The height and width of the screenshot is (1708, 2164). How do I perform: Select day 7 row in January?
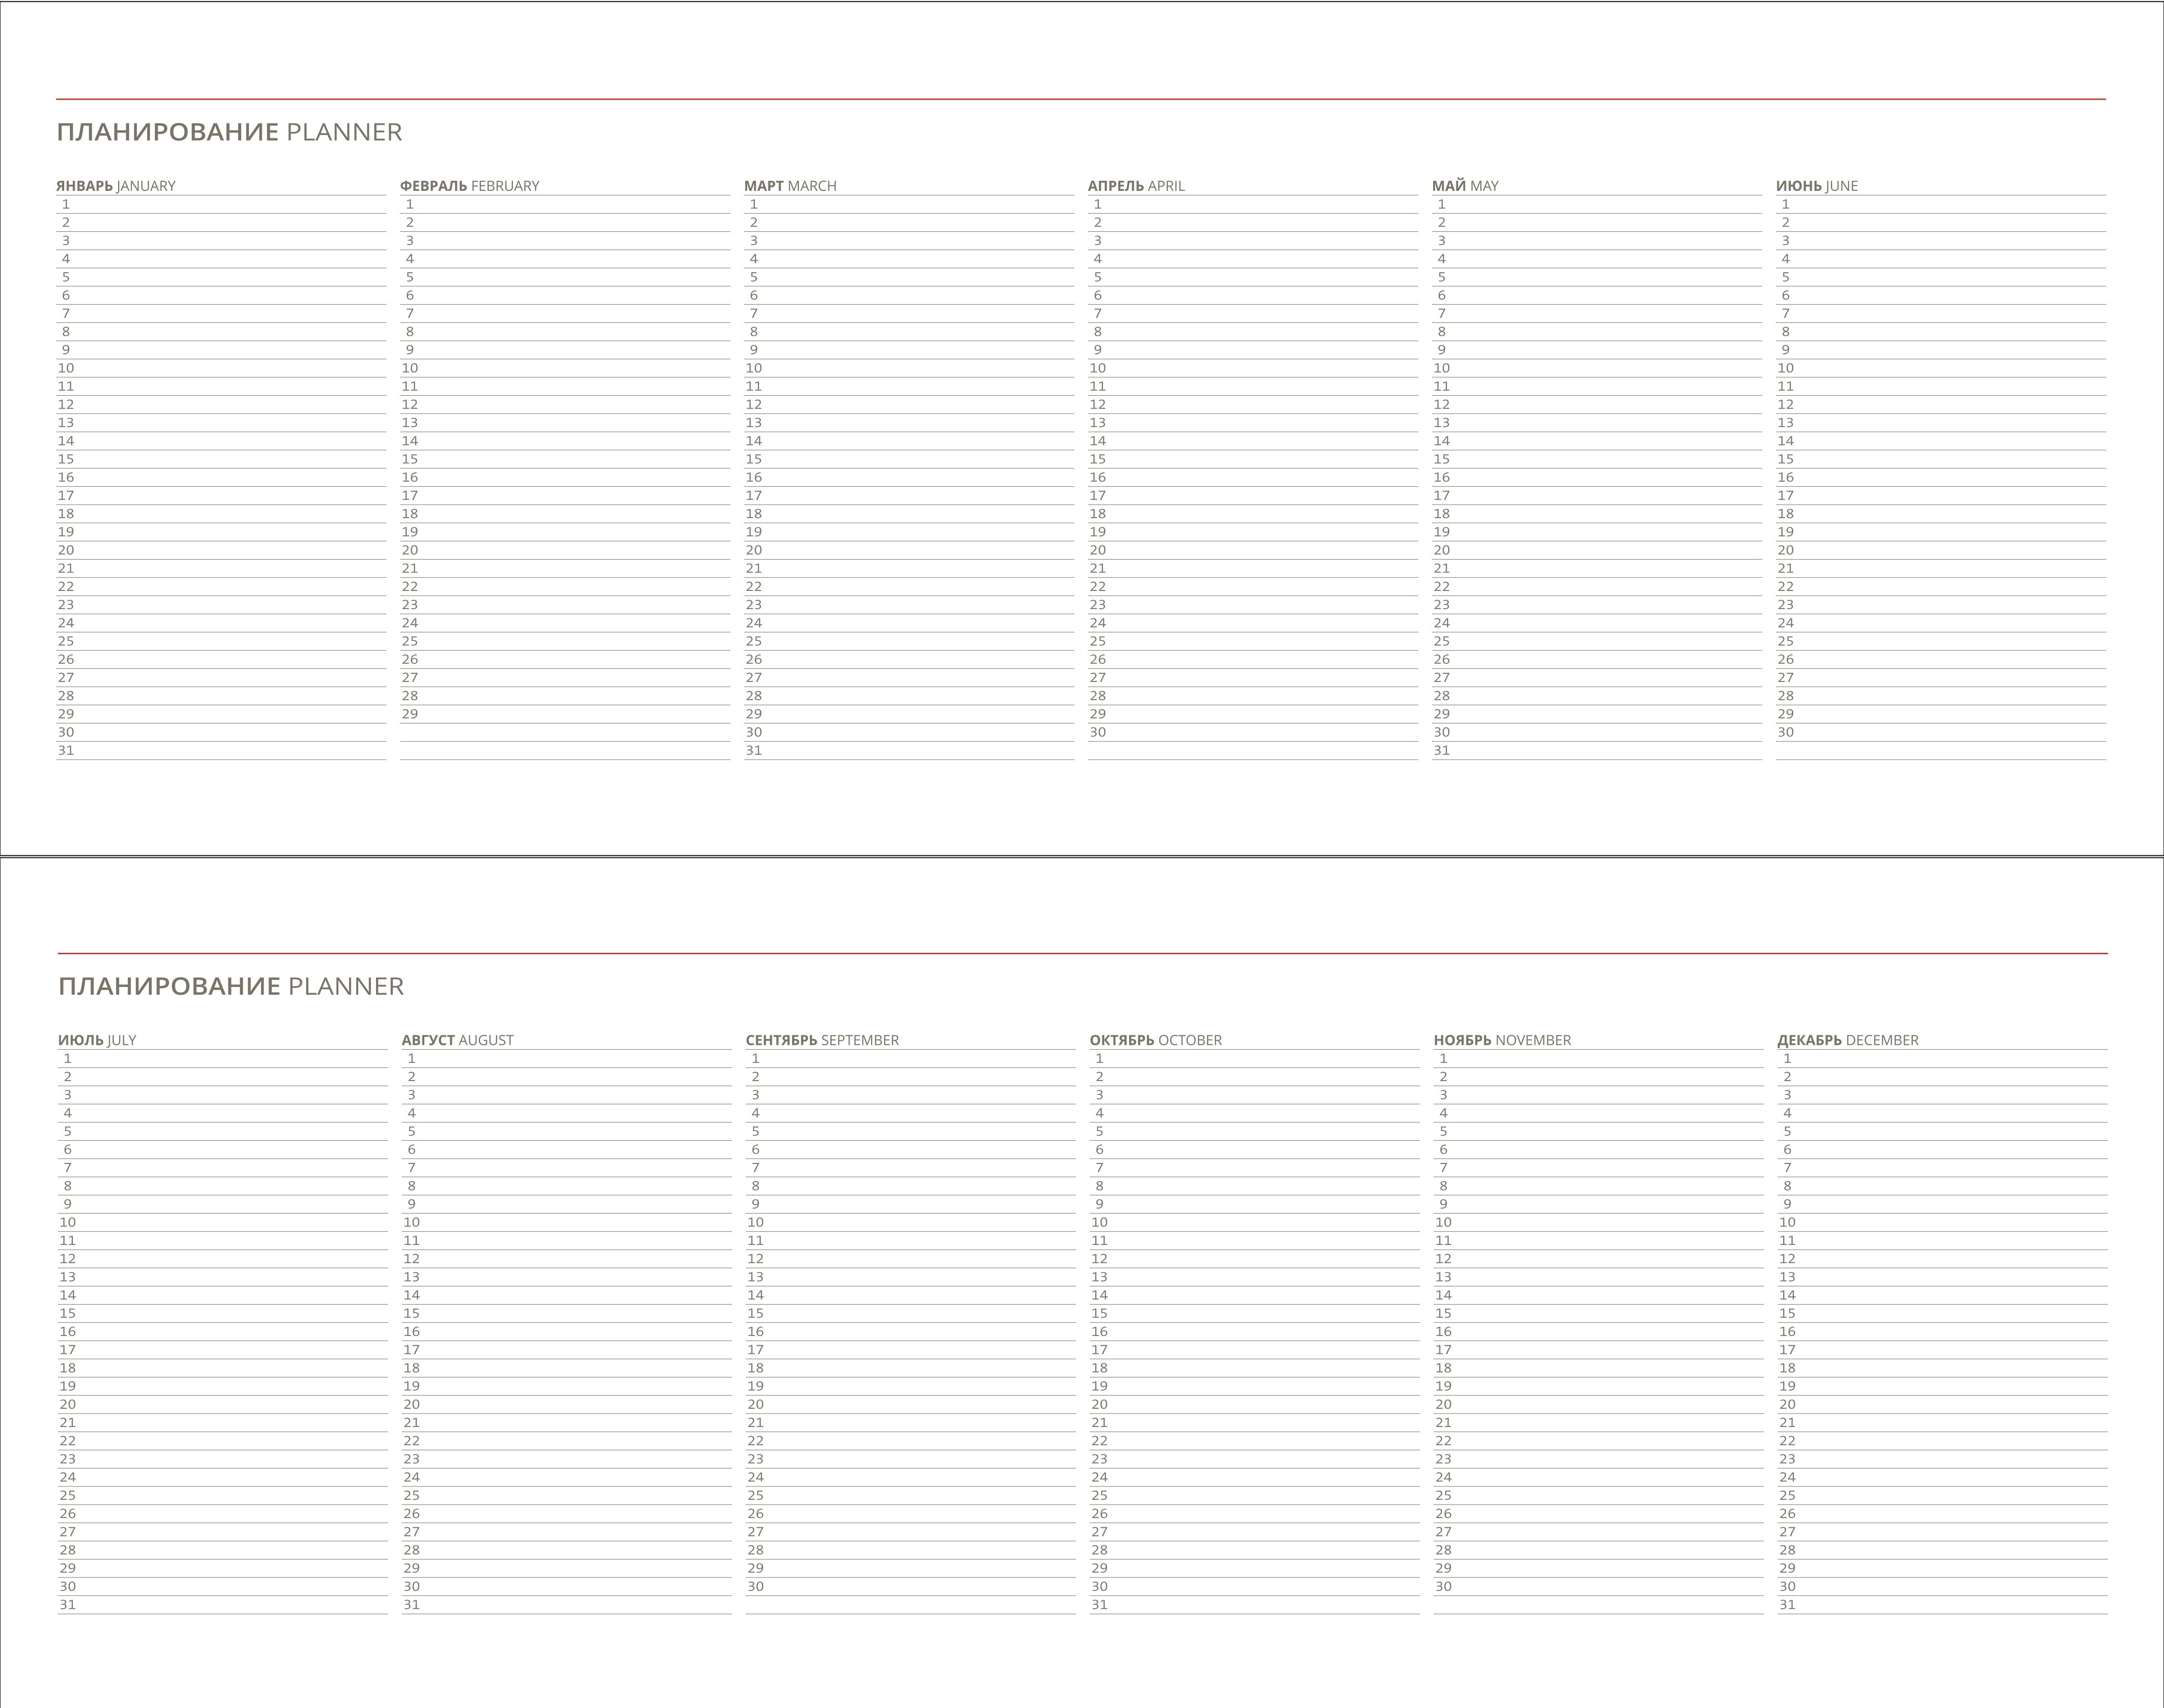point(221,314)
